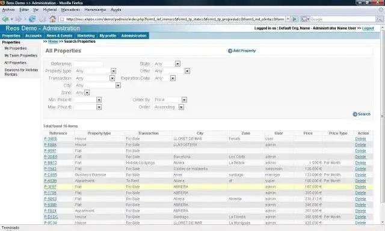Click the Firefox back arrow button

5,19
